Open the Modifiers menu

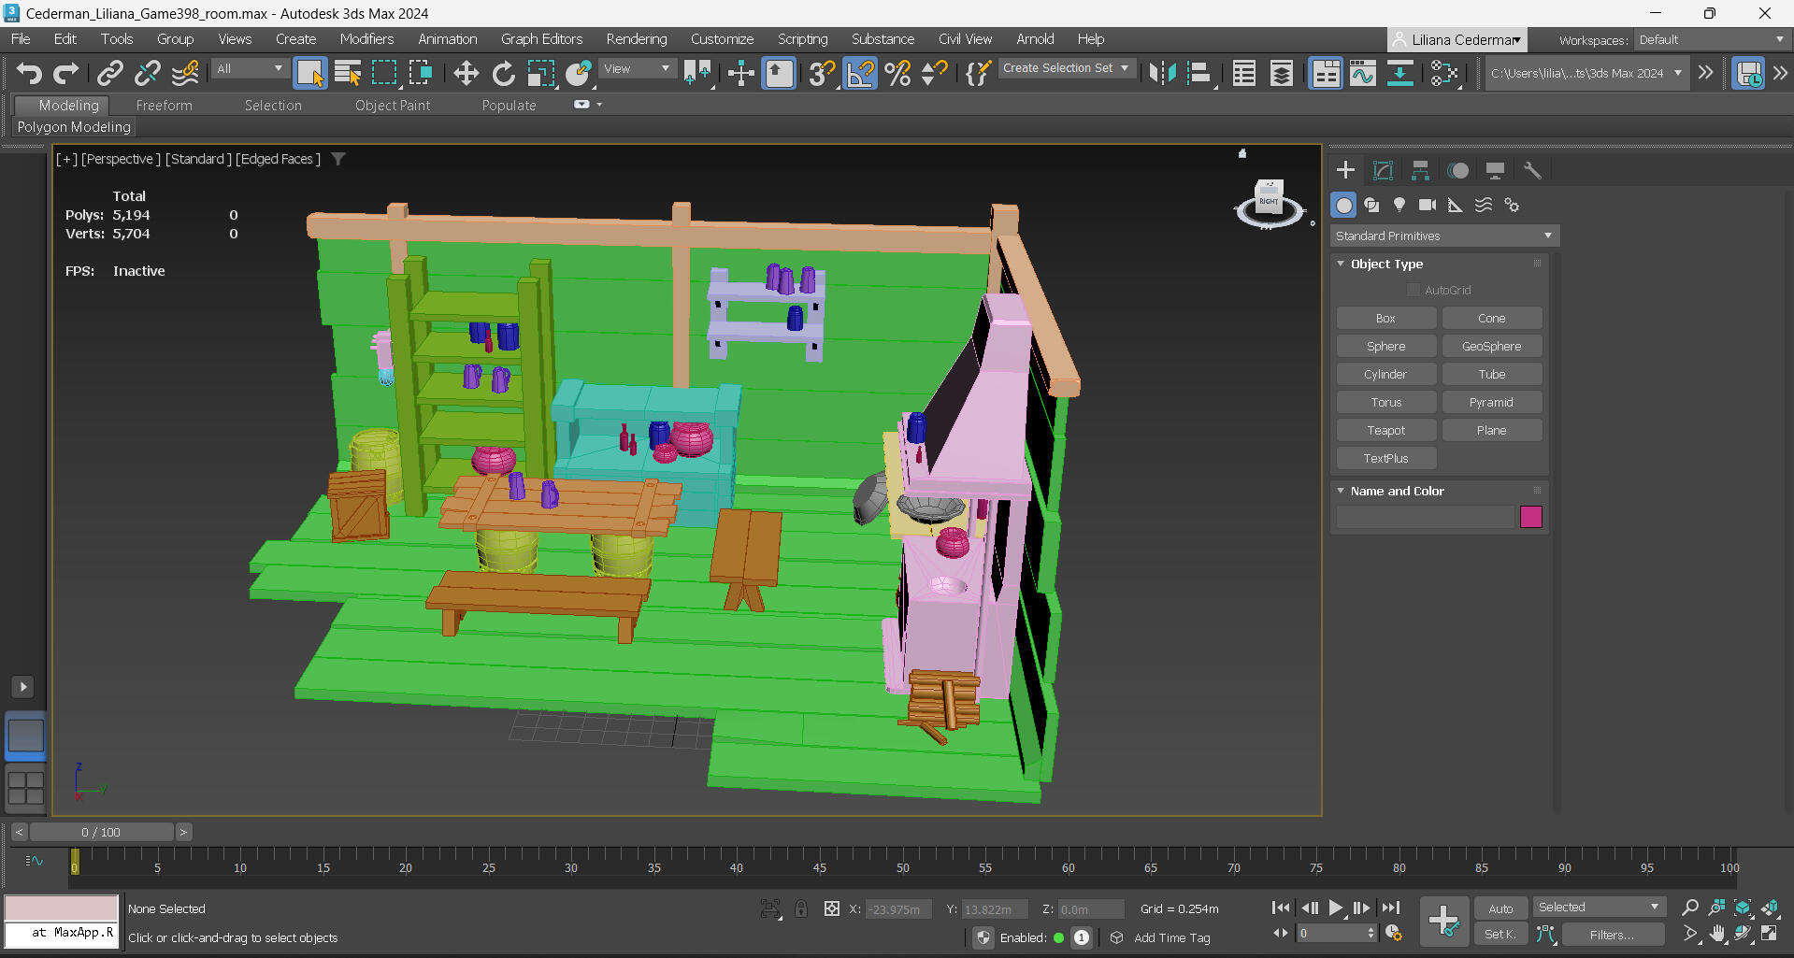click(366, 39)
